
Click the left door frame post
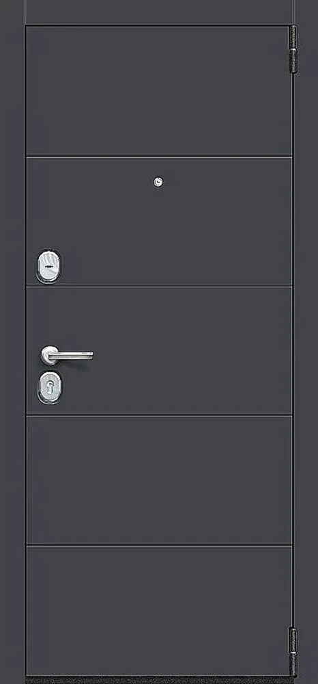tap(12, 342)
